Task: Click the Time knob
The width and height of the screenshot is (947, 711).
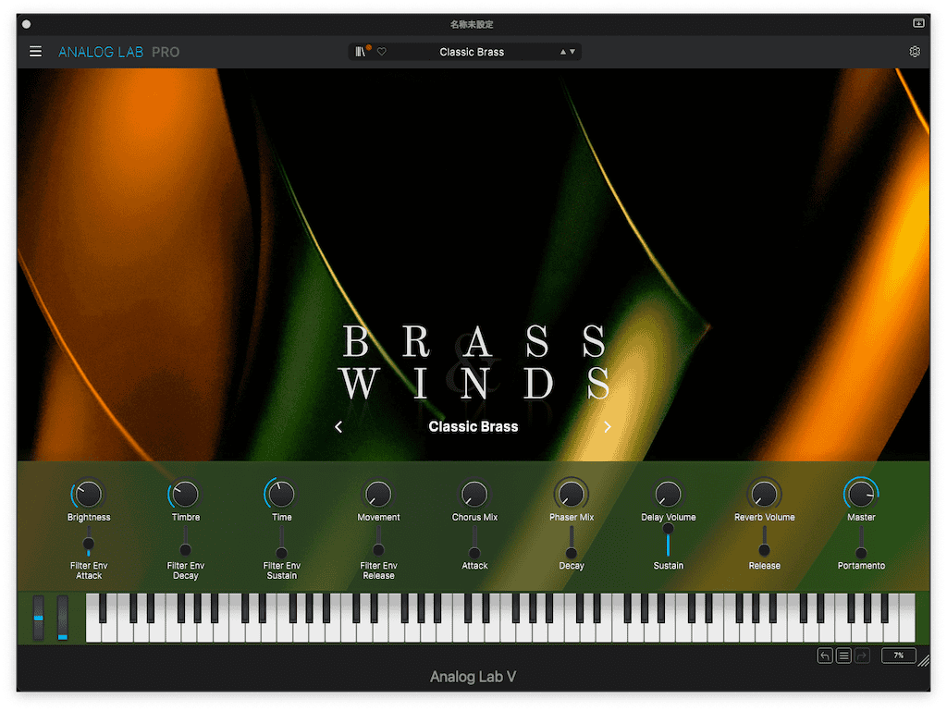Action: 281,495
